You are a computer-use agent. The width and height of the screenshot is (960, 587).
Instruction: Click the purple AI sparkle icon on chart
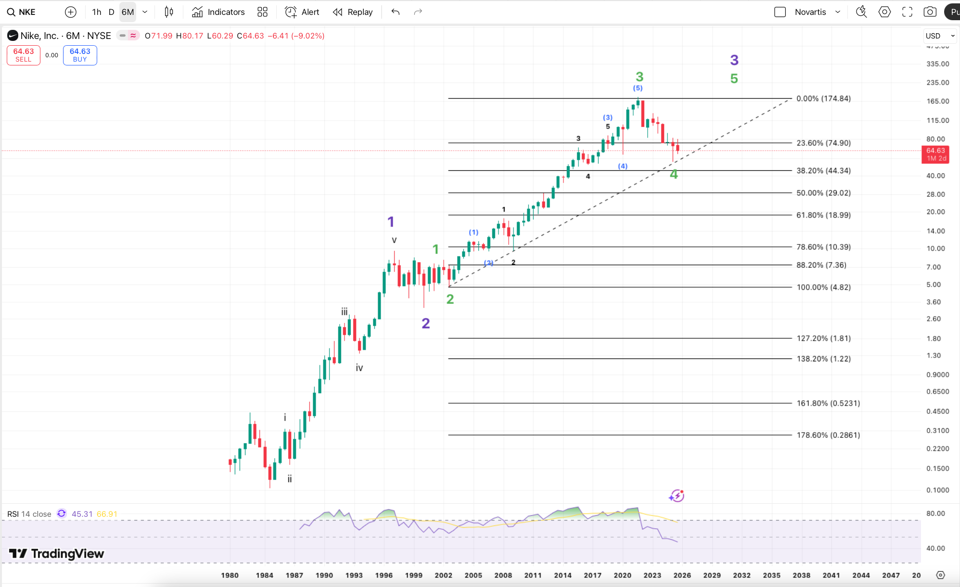click(677, 496)
